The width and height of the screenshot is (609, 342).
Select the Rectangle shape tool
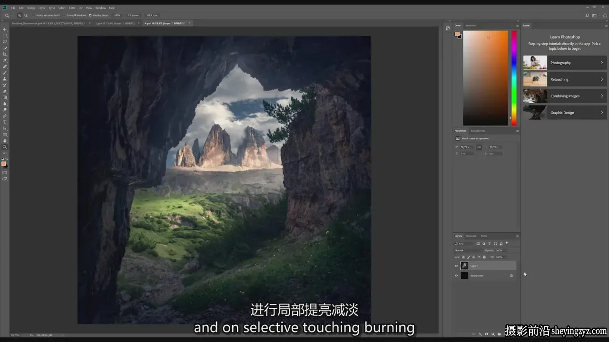[x=5, y=134]
